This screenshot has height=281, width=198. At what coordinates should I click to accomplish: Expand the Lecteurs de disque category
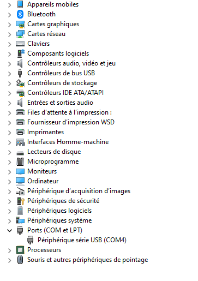click(9, 152)
